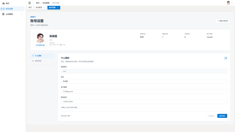235x132 pixels.
Task: Click the profile avatar picture of 张晓霞
Action: pyautogui.click(x=40, y=38)
